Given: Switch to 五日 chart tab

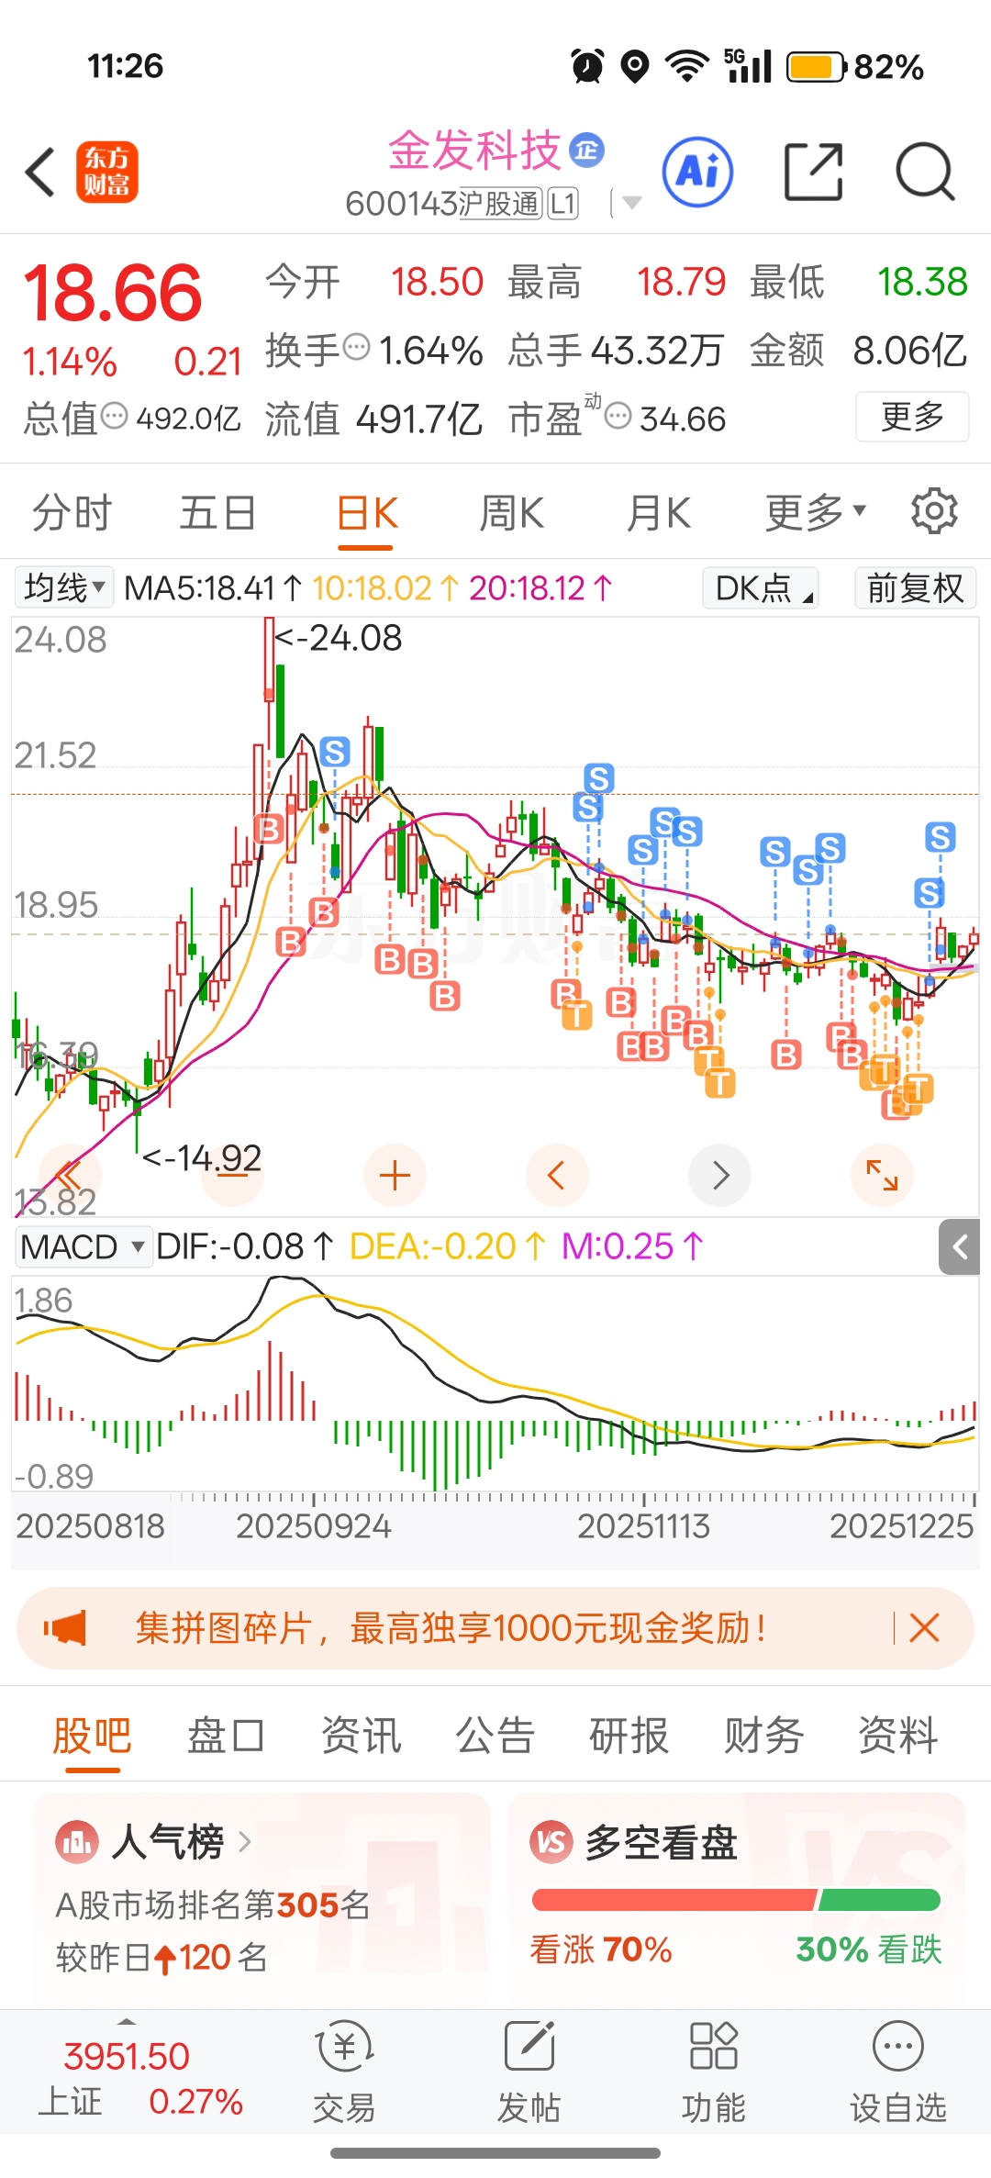Looking at the screenshot, I should (217, 512).
